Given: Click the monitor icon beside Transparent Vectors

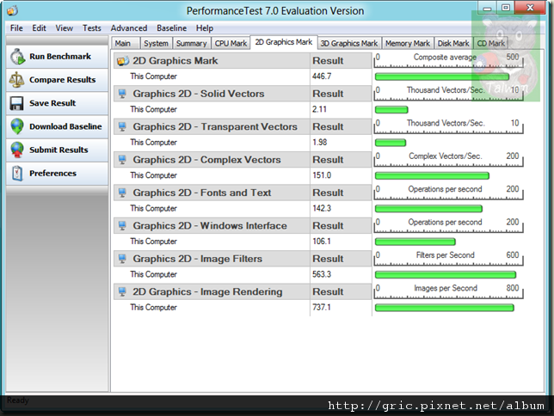Looking at the screenshot, I should coord(122,126).
